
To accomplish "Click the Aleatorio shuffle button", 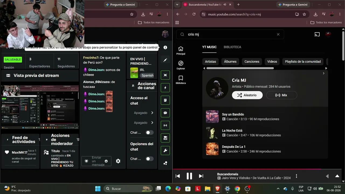I will click(247, 95).
